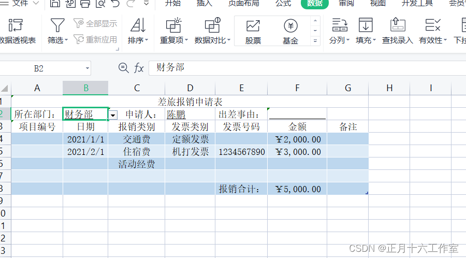The height and width of the screenshot is (258, 466).
Task: Switch to the Review tab
Action: click(346, 3)
